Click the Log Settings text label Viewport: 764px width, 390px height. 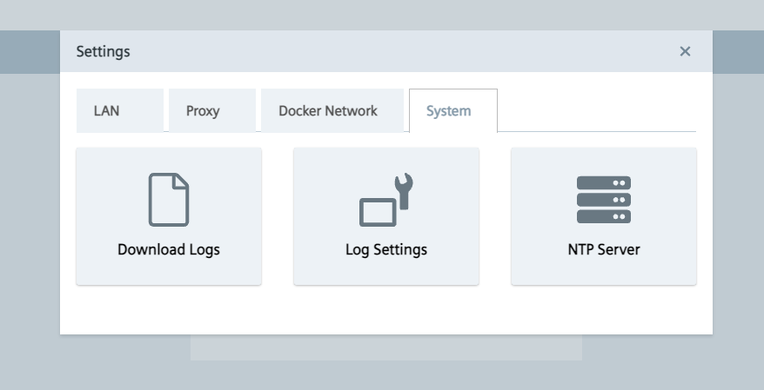point(386,250)
